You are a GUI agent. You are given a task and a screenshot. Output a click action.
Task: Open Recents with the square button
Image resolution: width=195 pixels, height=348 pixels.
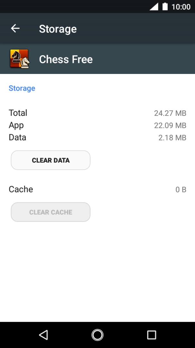click(x=151, y=335)
